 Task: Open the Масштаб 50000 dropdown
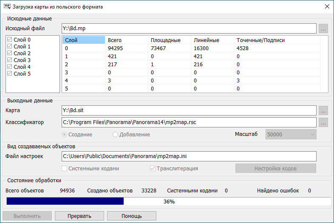(x=291, y=134)
